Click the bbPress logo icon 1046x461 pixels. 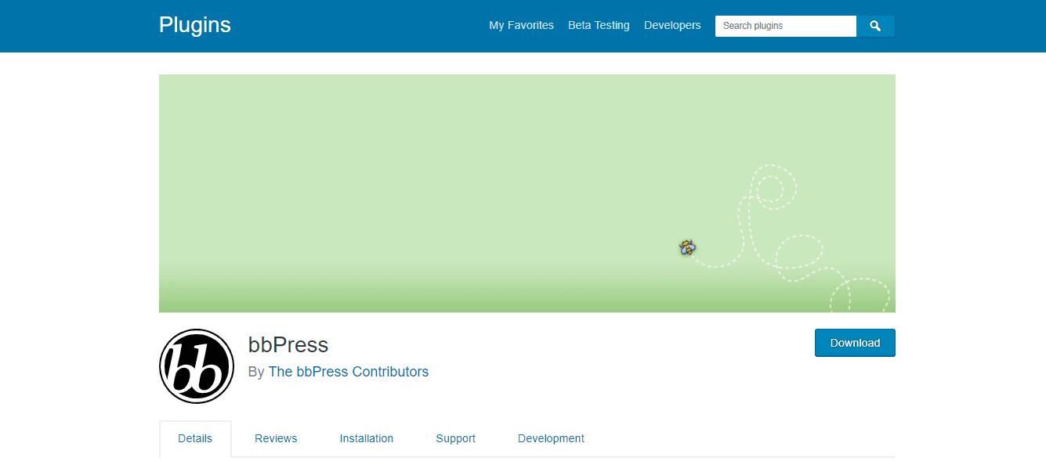pos(197,366)
